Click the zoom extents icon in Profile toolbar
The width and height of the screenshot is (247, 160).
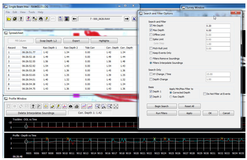[x=116, y=106]
